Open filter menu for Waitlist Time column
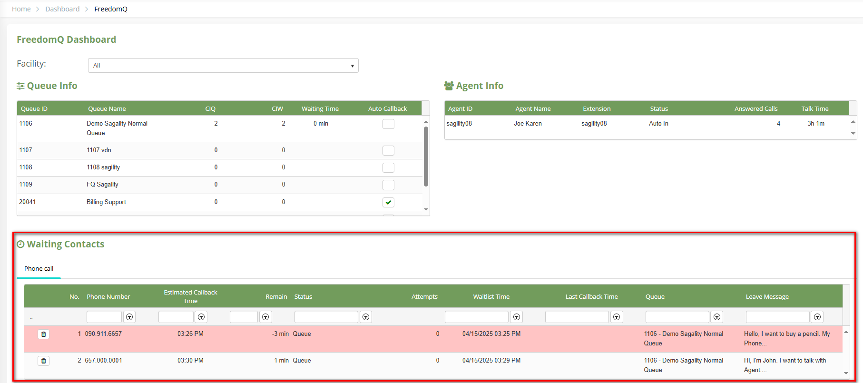863x383 pixels. (516, 317)
